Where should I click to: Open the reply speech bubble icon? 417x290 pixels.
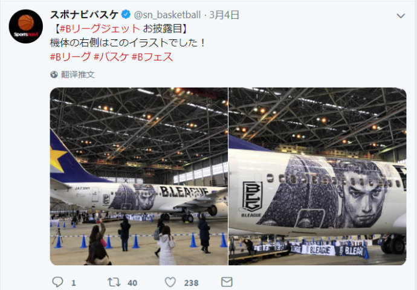click(x=57, y=282)
